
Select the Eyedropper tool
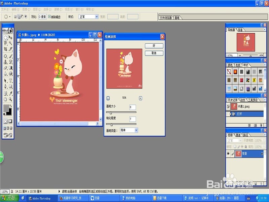(x=10, y=94)
